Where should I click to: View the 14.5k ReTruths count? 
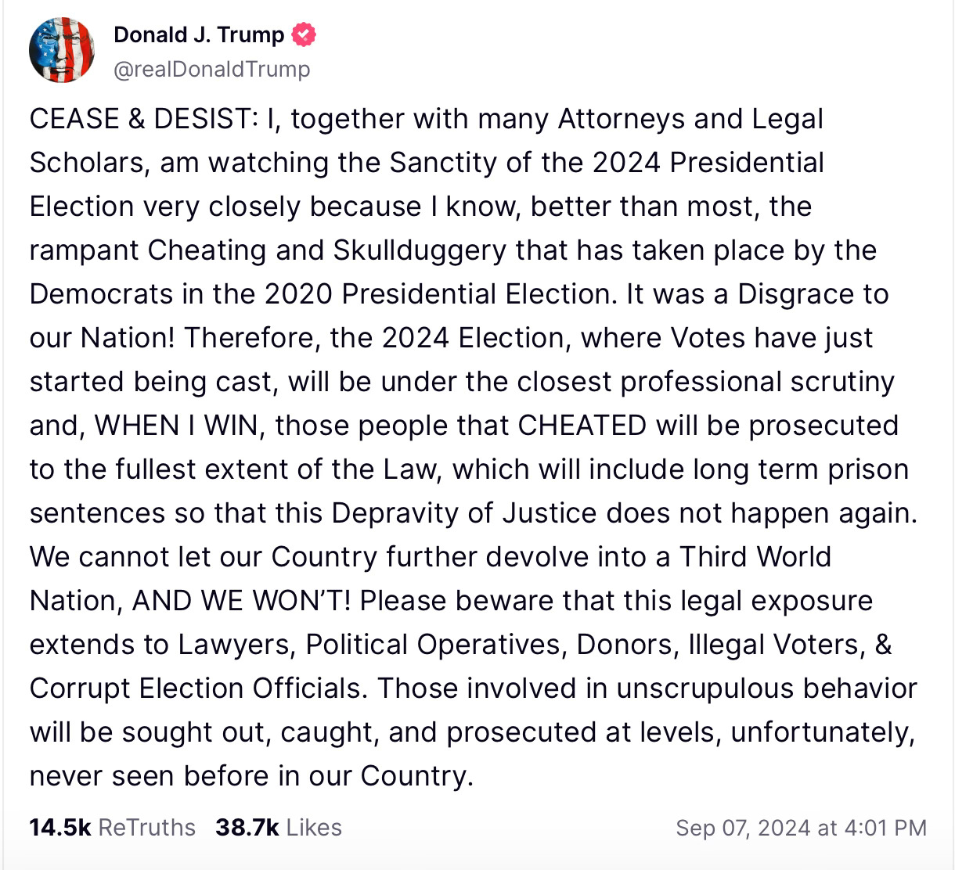pos(113,827)
